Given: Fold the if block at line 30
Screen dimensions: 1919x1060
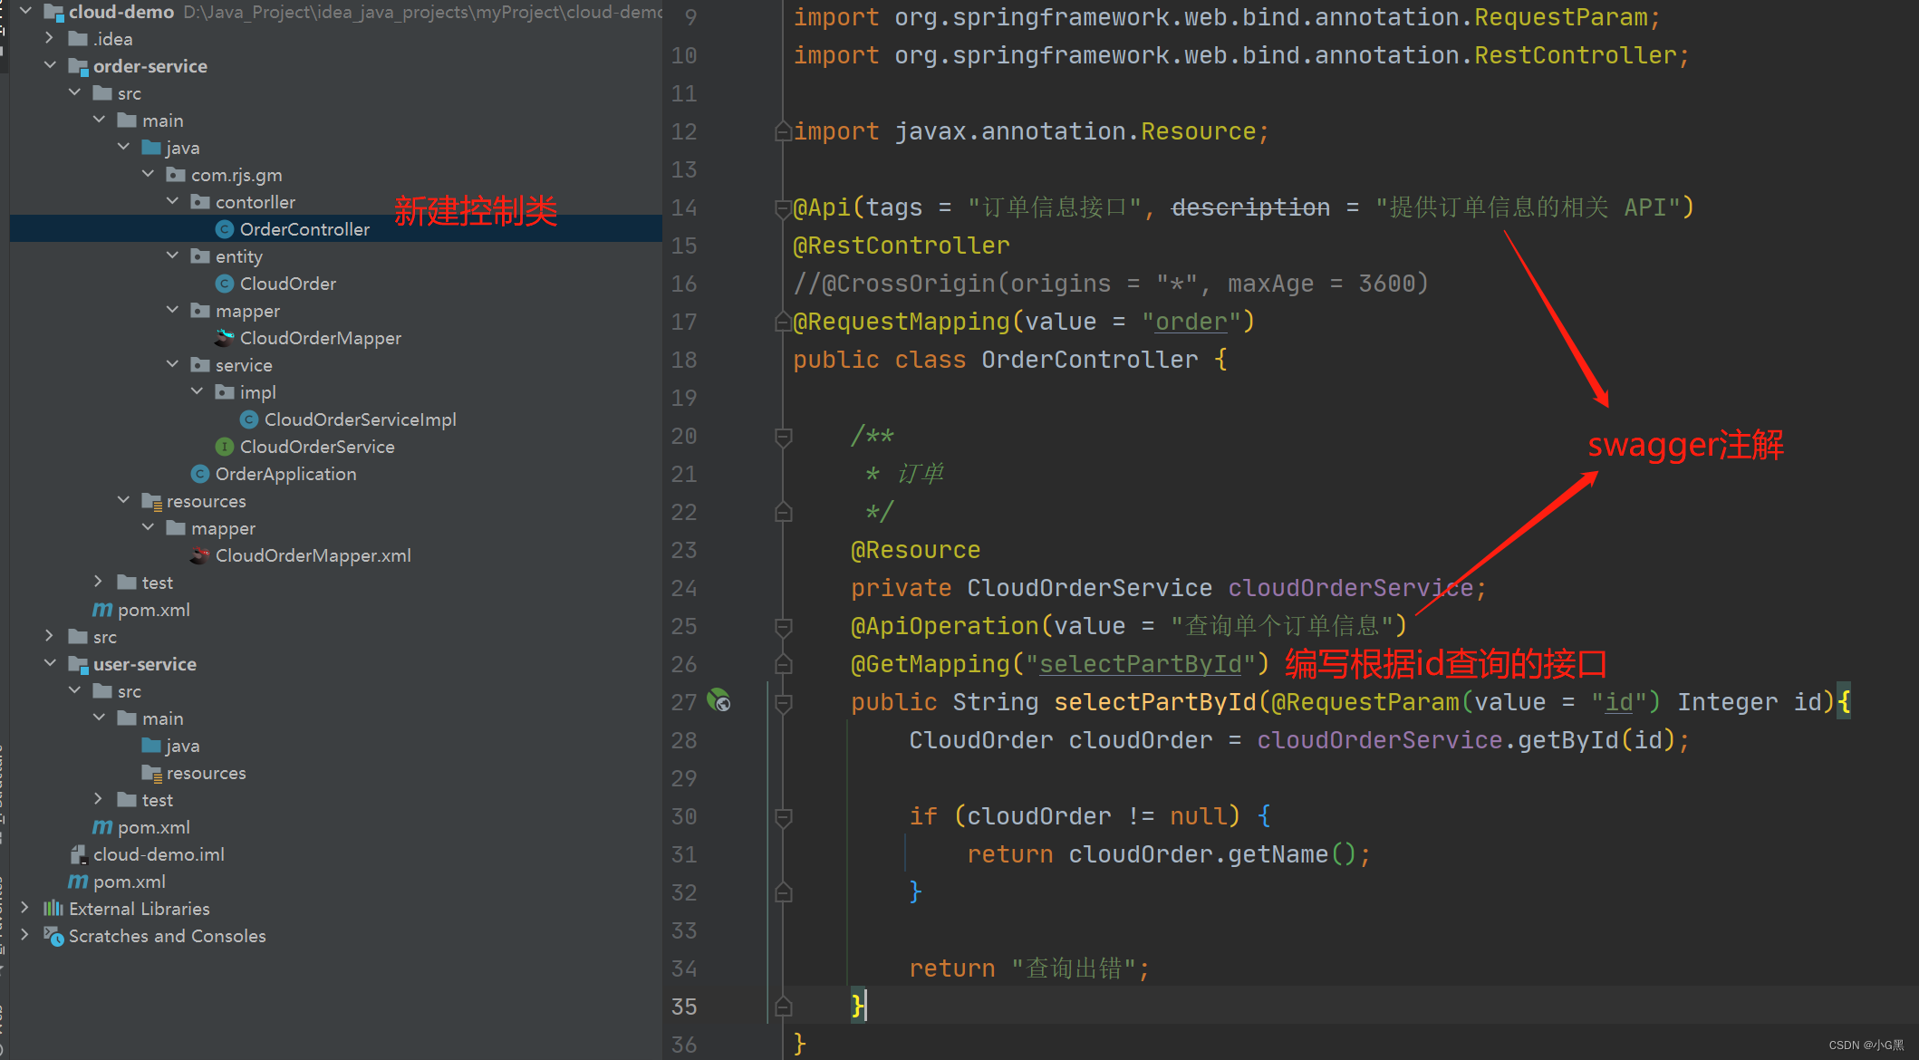Looking at the screenshot, I should (784, 816).
